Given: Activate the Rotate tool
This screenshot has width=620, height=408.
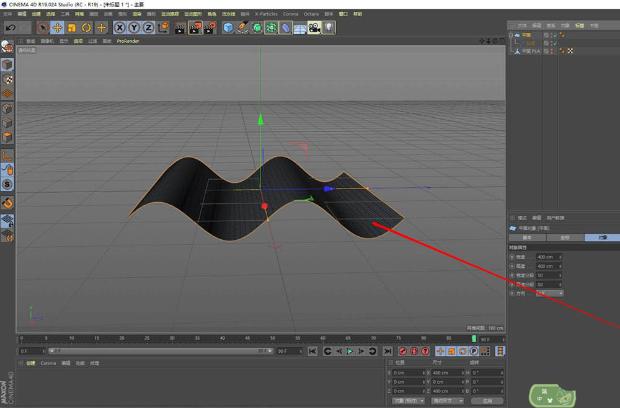Looking at the screenshot, I should pos(86,27).
